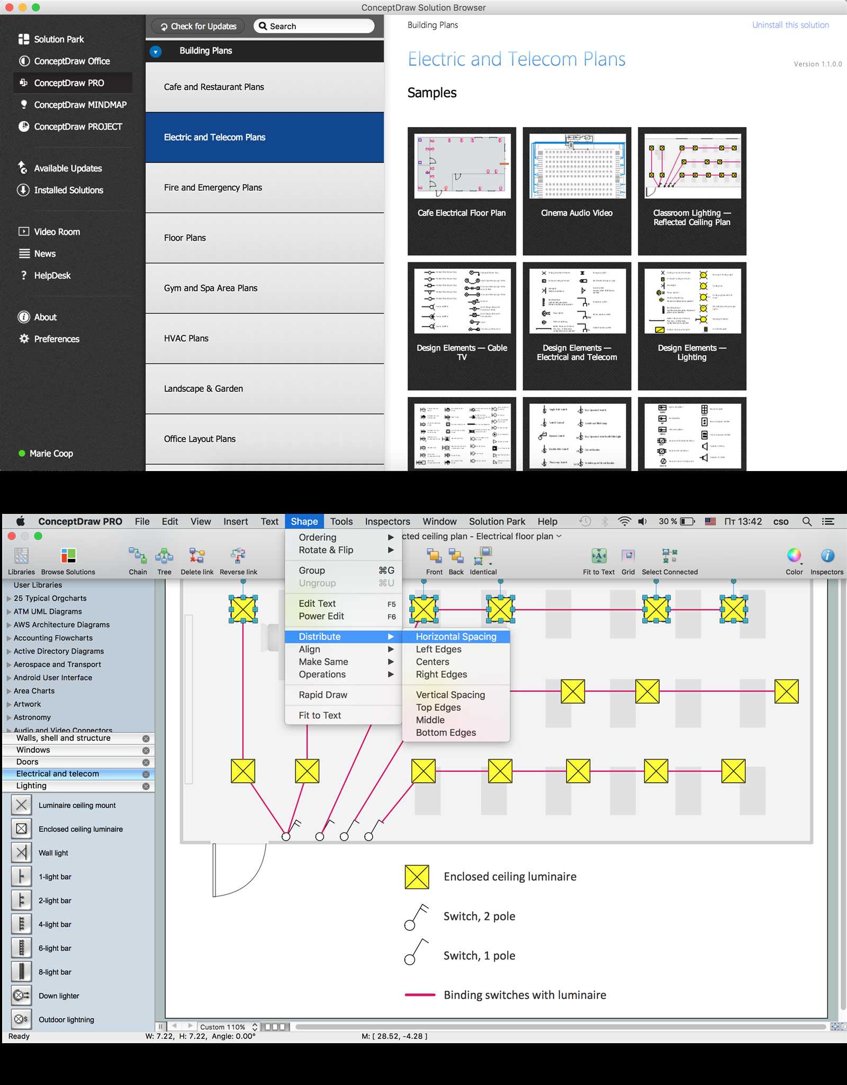Choose Horizontal Spacing in Distribute submenu
847x1085 pixels.
click(456, 636)
